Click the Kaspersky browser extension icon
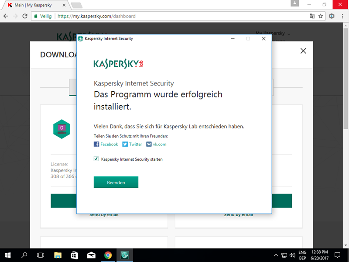This screenshot has width=349, height=262. 332,16
